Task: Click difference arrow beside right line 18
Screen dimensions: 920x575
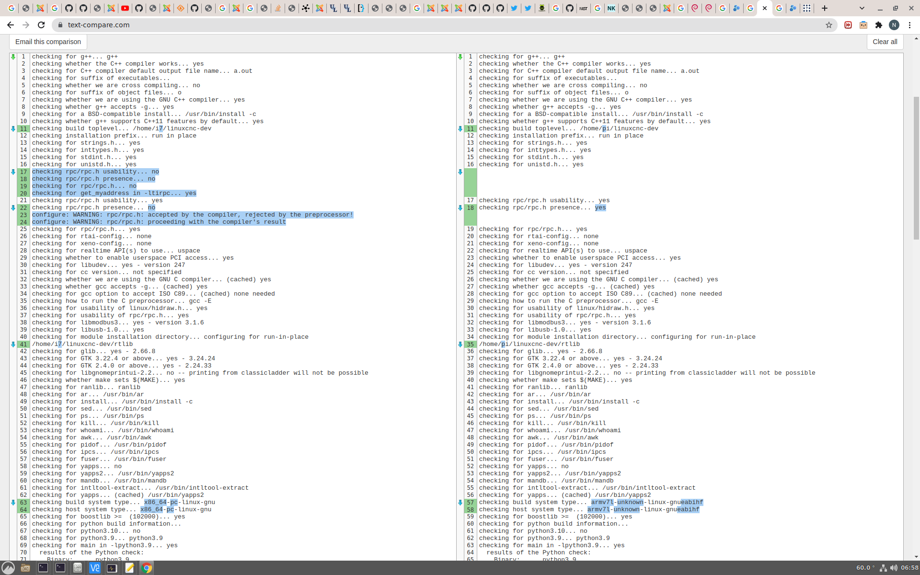Action: tap(460, 207)
